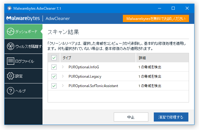The image size is (199, 130).
Task: Open the 設定 sidebar item
Action: pyautogui.click(x=23, y=76)
